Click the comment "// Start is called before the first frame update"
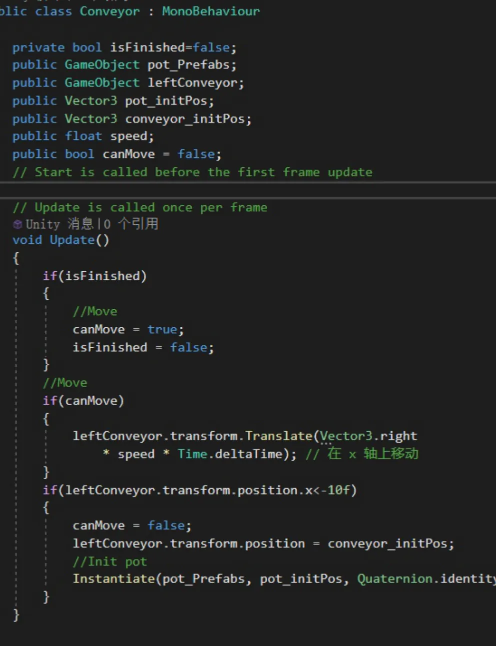Screen dimensions: 496x646 point(192,172)
